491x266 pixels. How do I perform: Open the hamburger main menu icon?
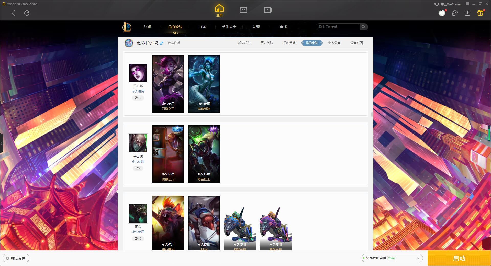click(467, 4)
